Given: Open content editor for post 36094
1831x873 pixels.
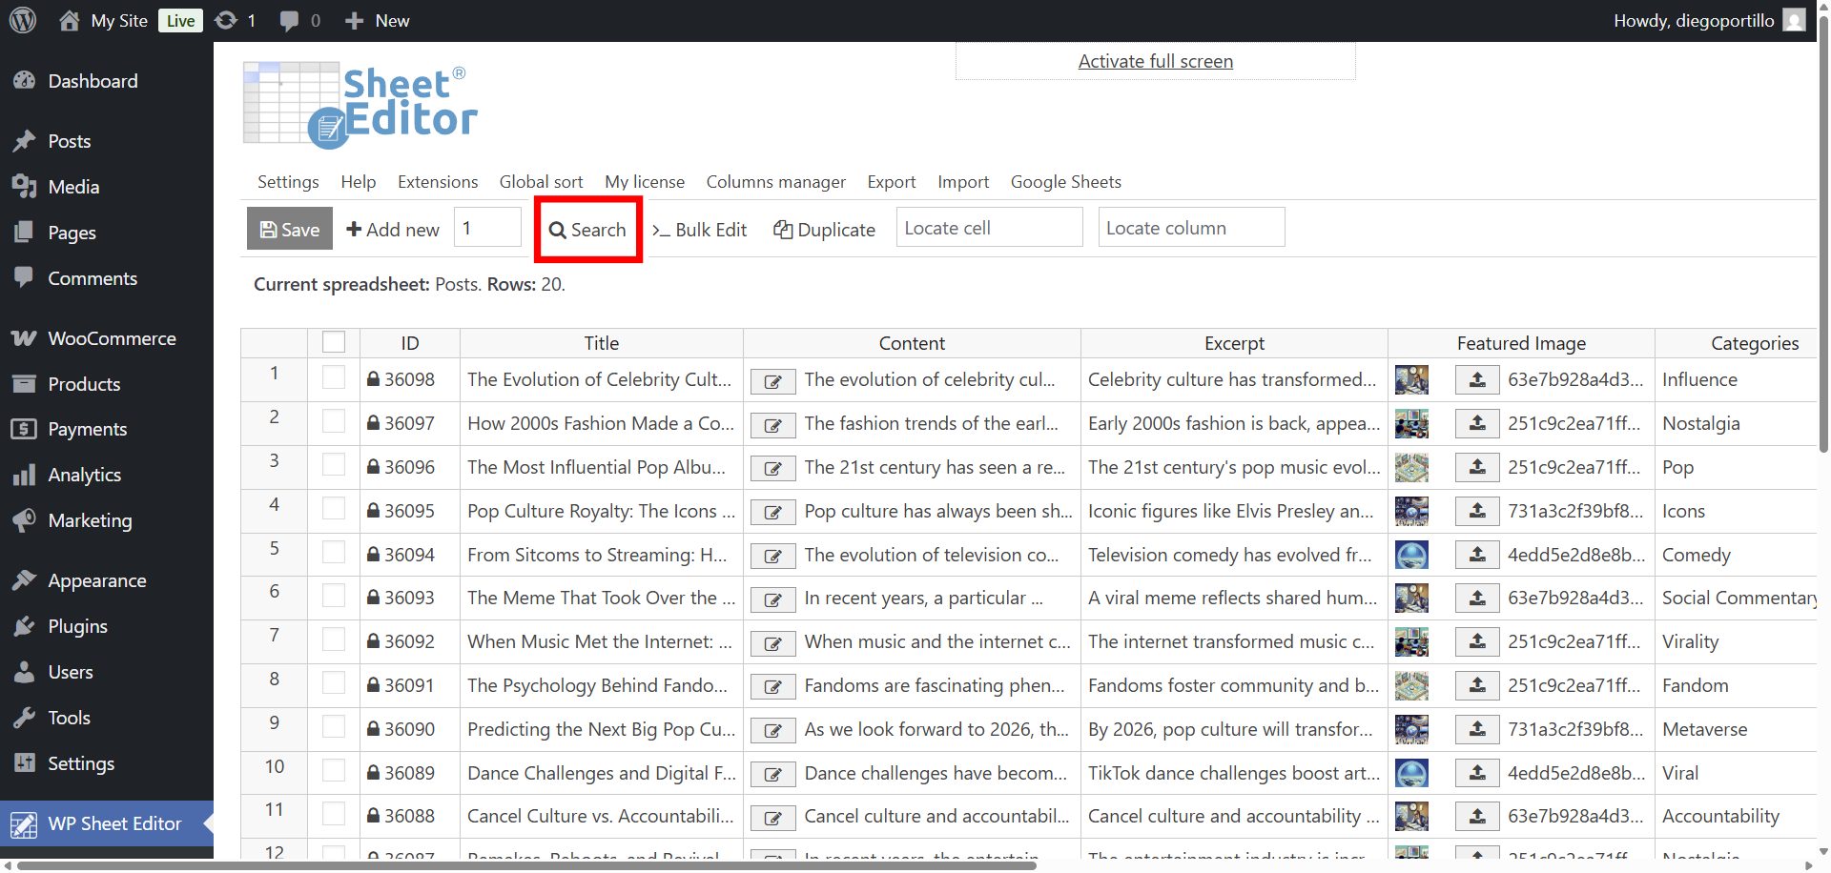Looking at the screenshot, I should (x=772, y=556).
